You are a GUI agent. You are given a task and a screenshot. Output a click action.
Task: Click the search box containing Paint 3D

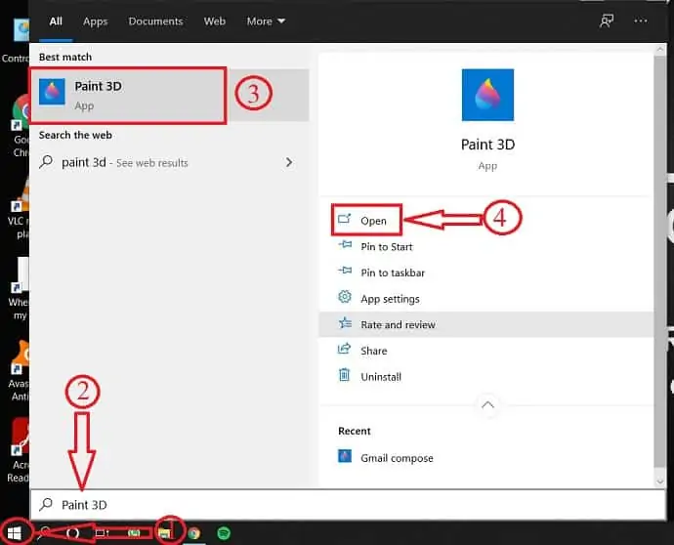(x=348, y=505)
